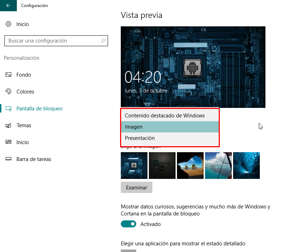Click the Pantalla de bloqueo icon

[8, 109]
